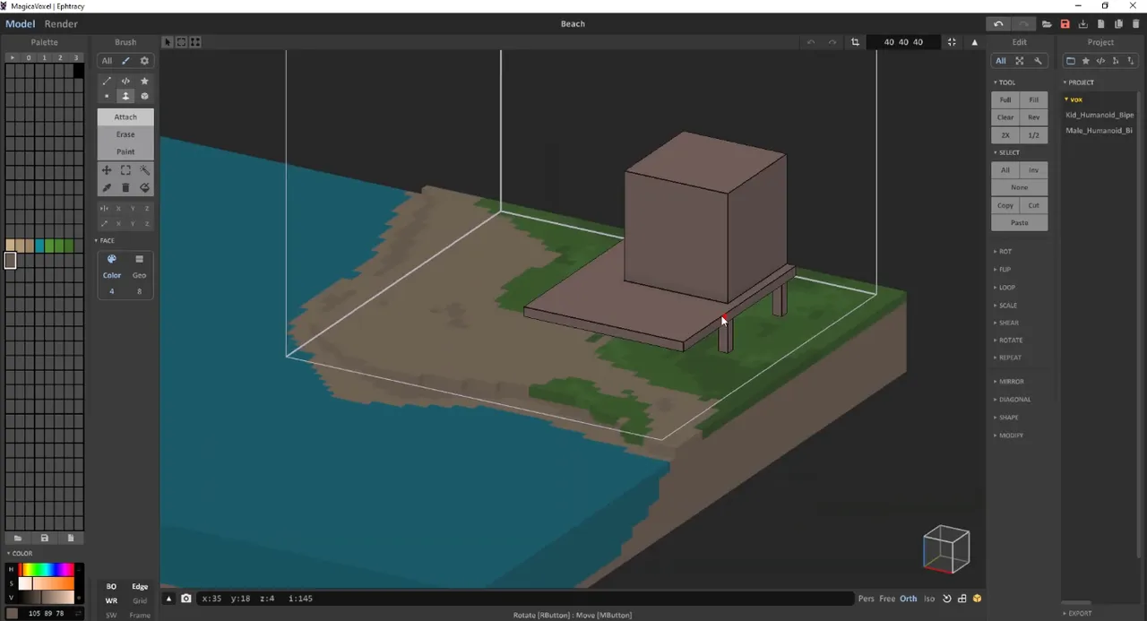Collapse the TOOL section
Screen dimensions: 1147x621
(x=1005, y=82)
